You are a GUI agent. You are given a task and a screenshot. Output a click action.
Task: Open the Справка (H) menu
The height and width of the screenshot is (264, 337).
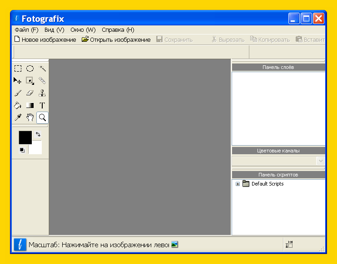118,30
